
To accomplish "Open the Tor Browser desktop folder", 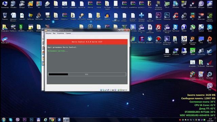I will (201, 63).
